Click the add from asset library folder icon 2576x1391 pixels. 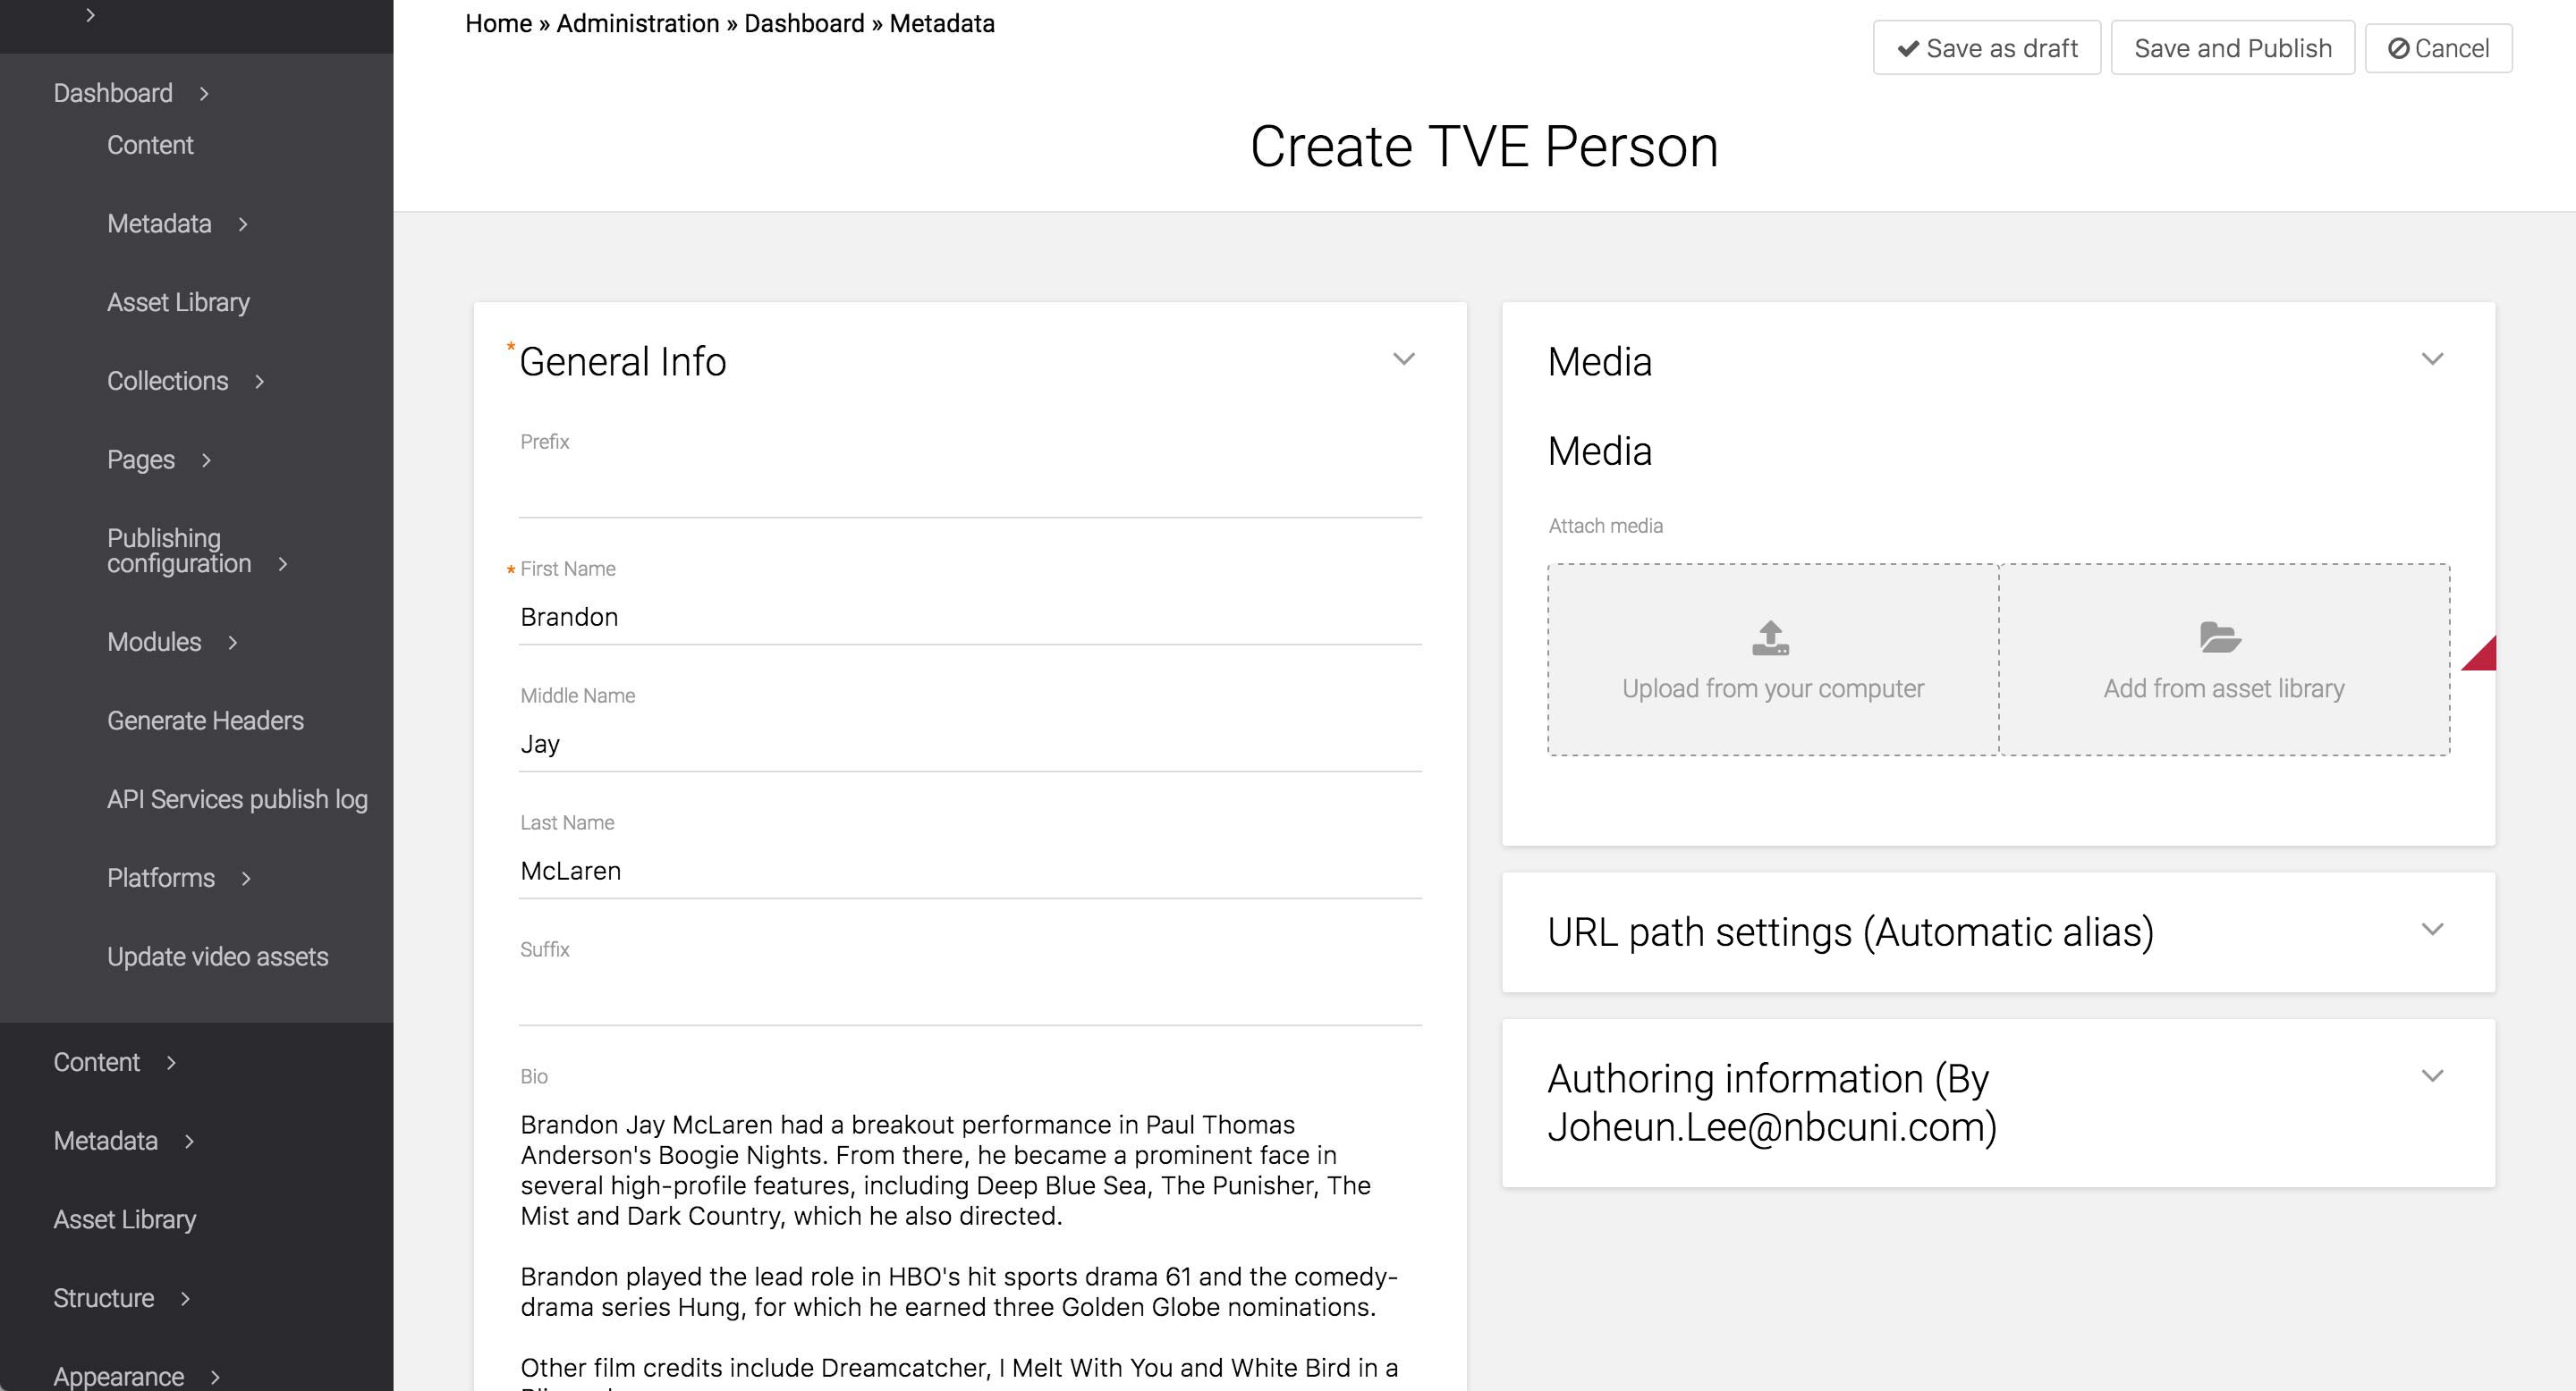pyautogui.click(x=2220, y=637)
